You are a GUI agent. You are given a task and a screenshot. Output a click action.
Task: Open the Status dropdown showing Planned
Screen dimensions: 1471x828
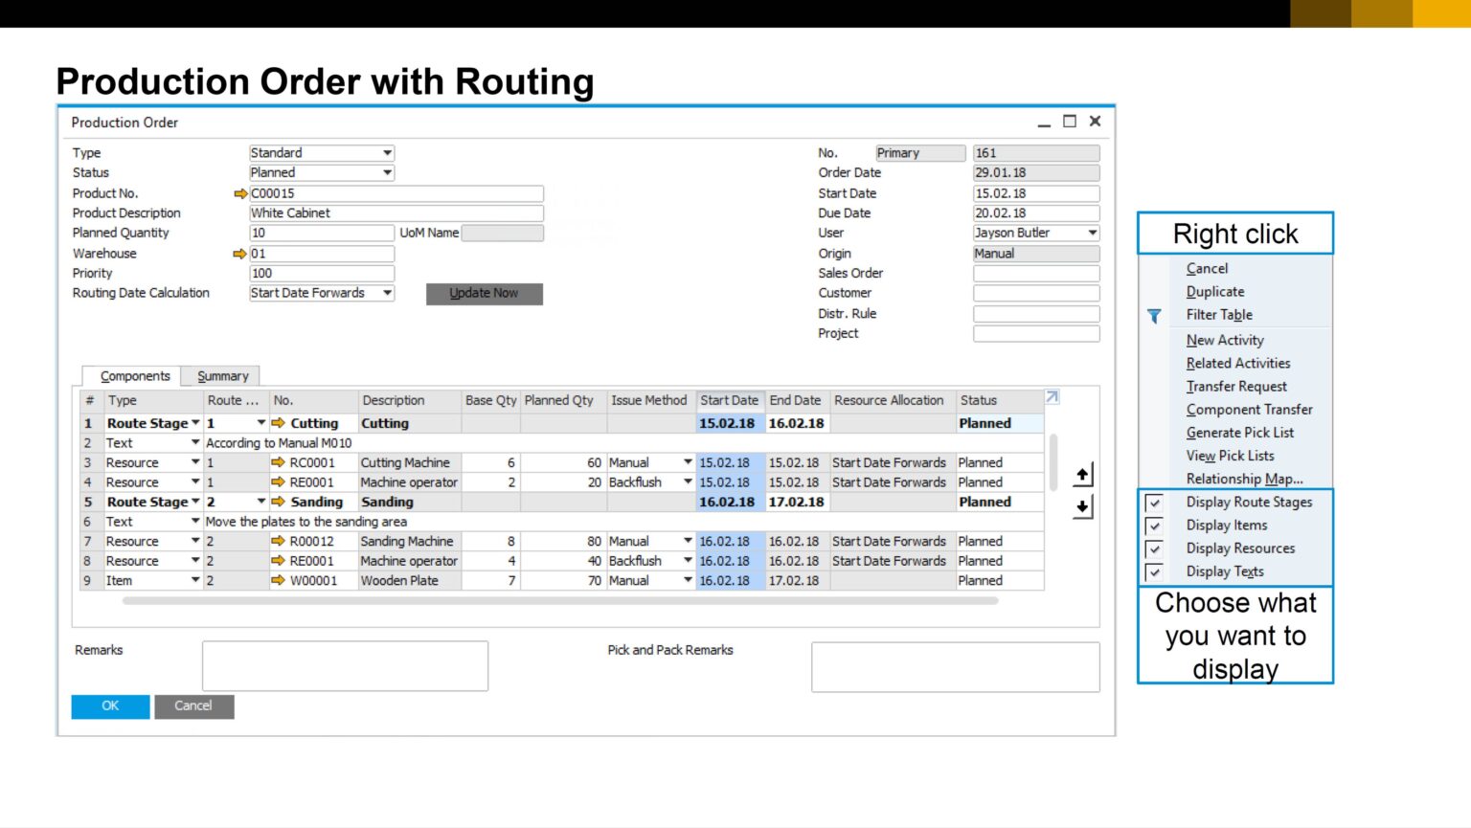(x=387, y=172)
